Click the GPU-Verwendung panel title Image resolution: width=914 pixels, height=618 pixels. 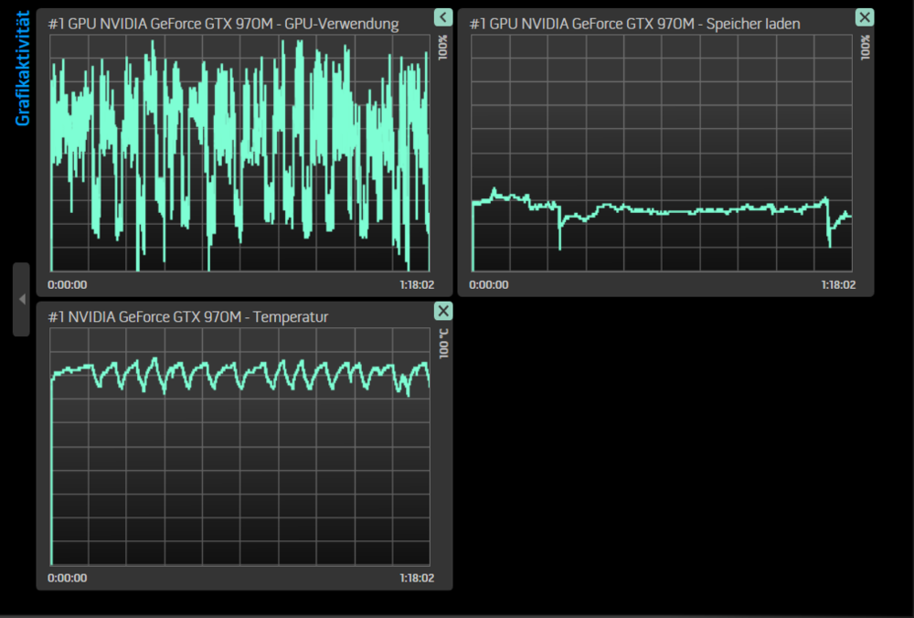point(222,24)
